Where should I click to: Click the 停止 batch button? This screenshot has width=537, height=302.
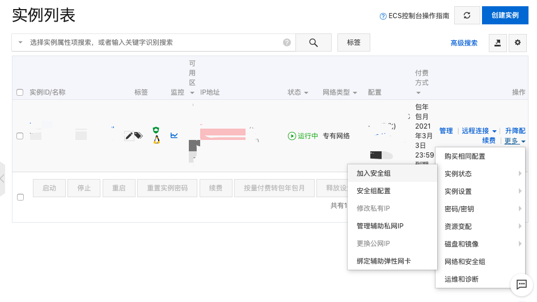(84, 188)
